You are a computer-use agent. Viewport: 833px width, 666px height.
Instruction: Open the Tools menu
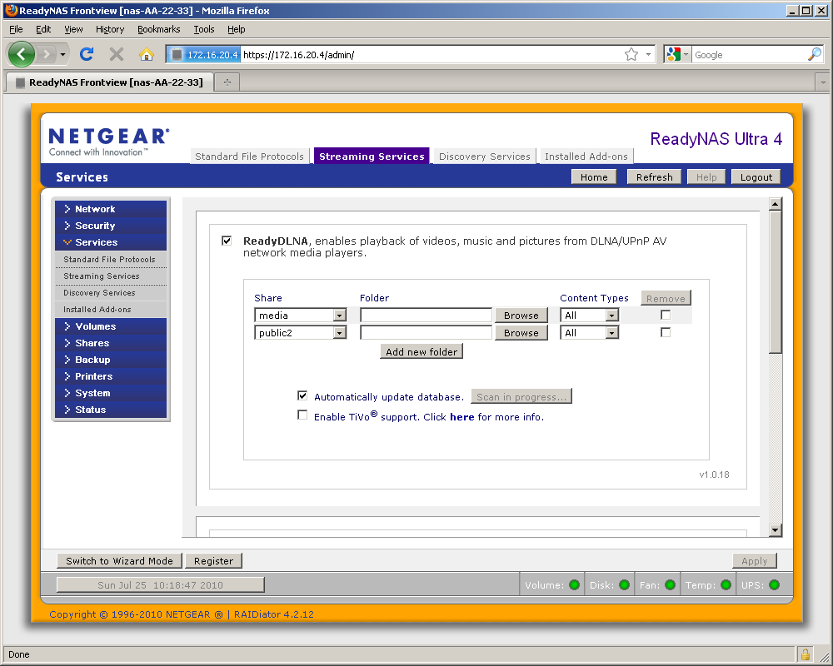click(x=203, y=29)
